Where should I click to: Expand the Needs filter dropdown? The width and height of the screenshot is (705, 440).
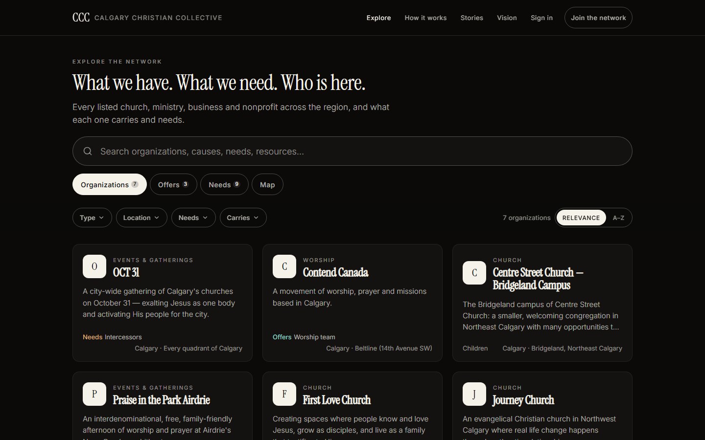(x=193, y=218)
